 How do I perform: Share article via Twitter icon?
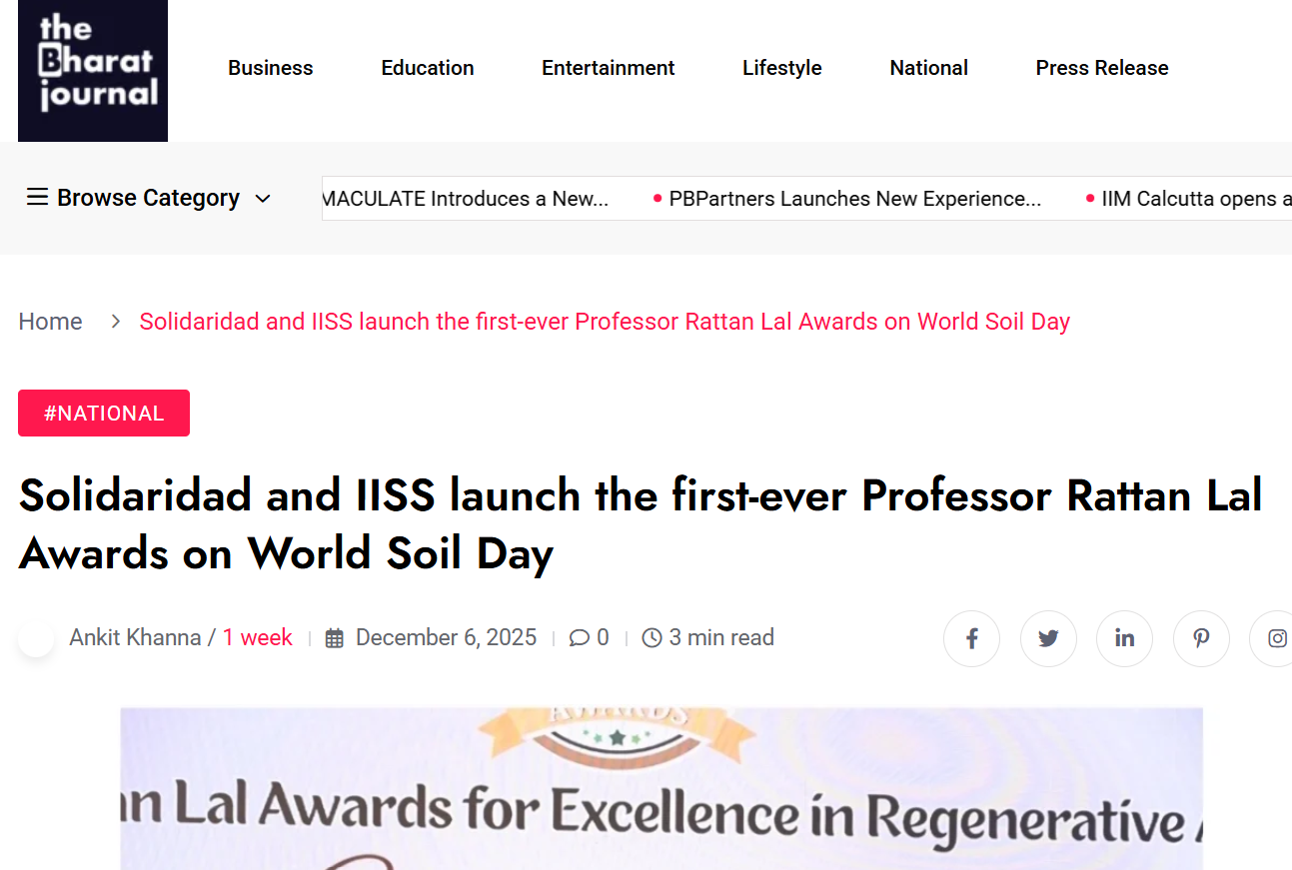1048,638
